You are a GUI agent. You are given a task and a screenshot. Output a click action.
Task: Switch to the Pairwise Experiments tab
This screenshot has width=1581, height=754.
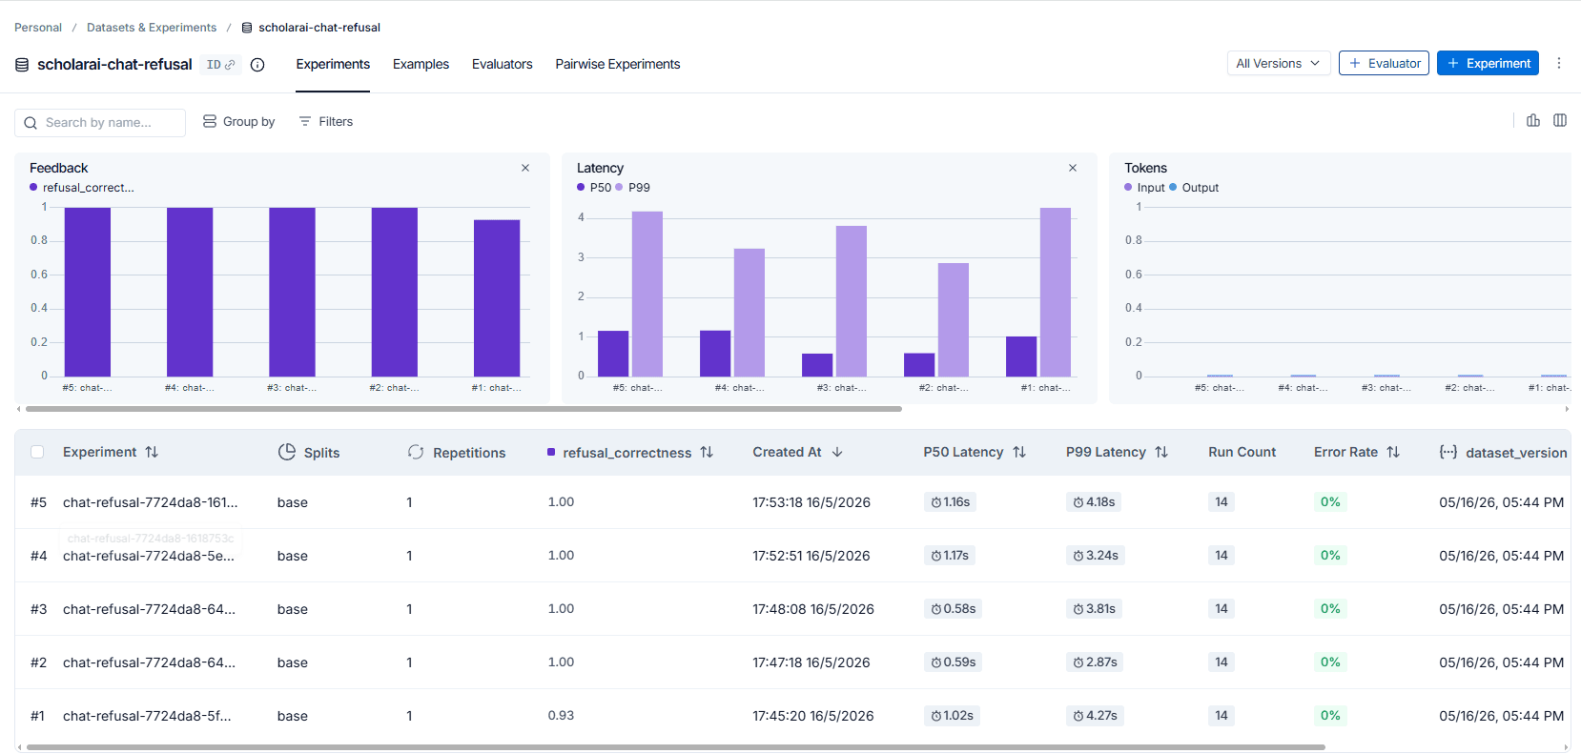(618, 64)
